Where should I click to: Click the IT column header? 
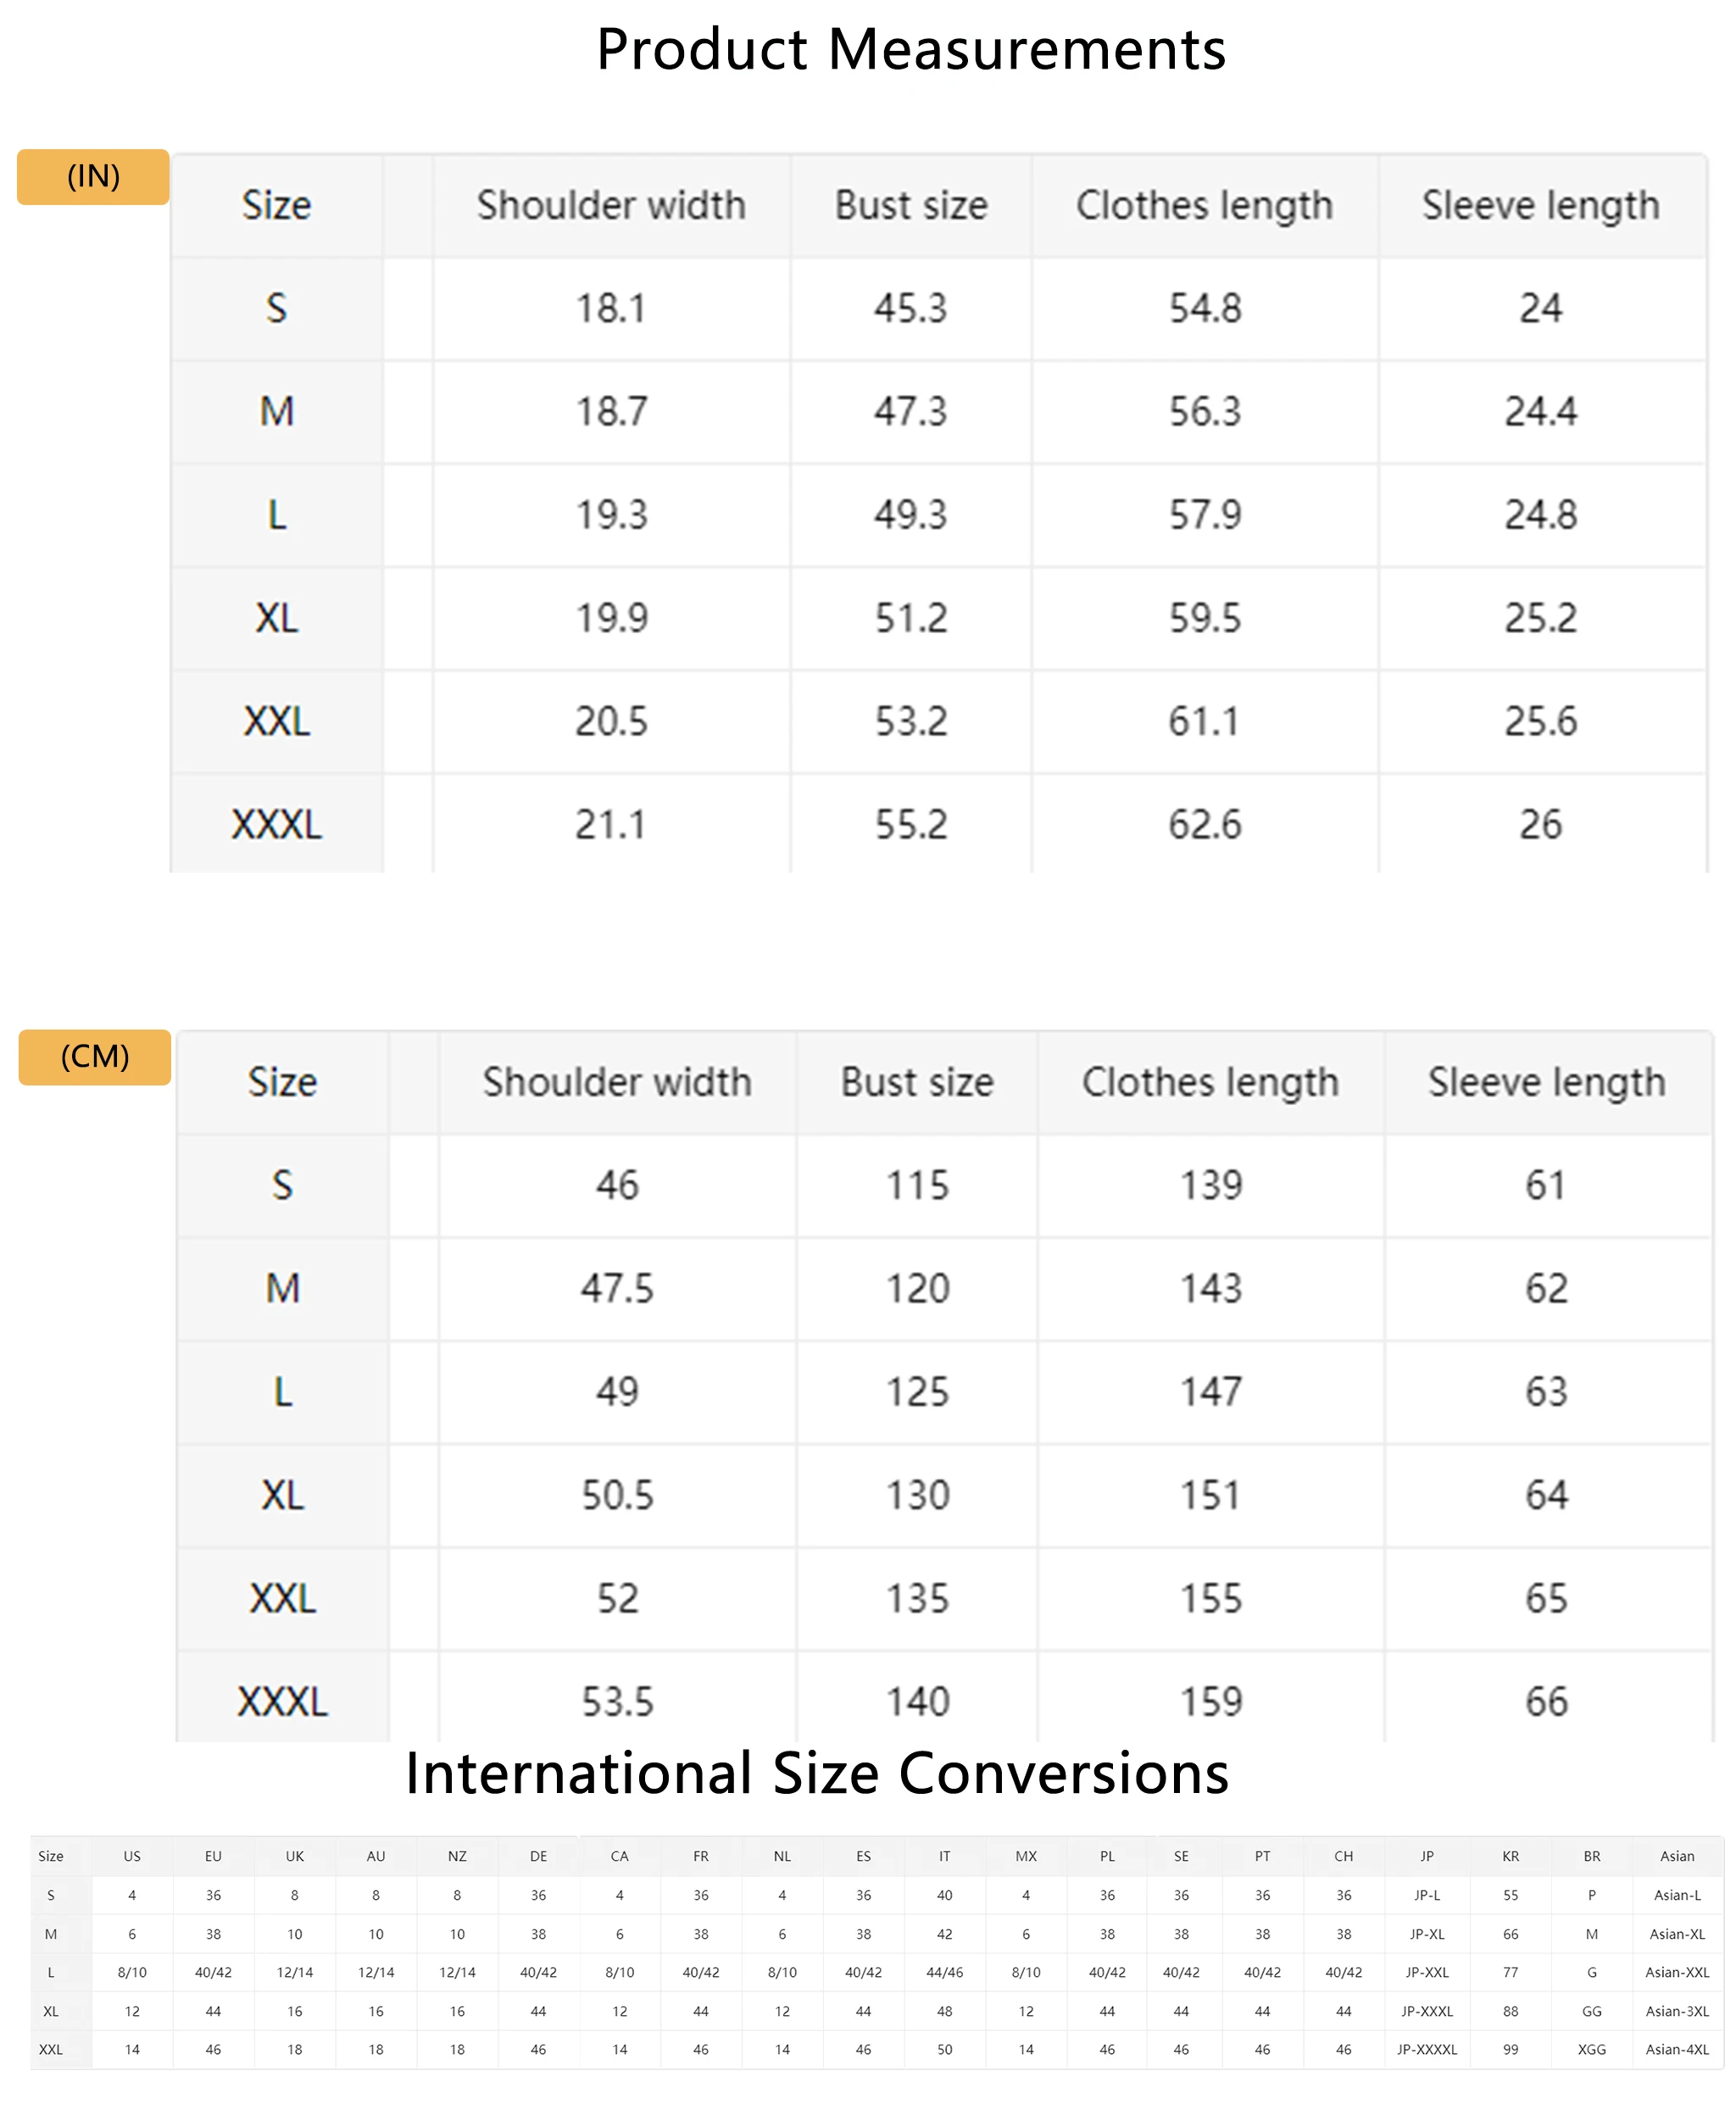[x=944, y=1856]
